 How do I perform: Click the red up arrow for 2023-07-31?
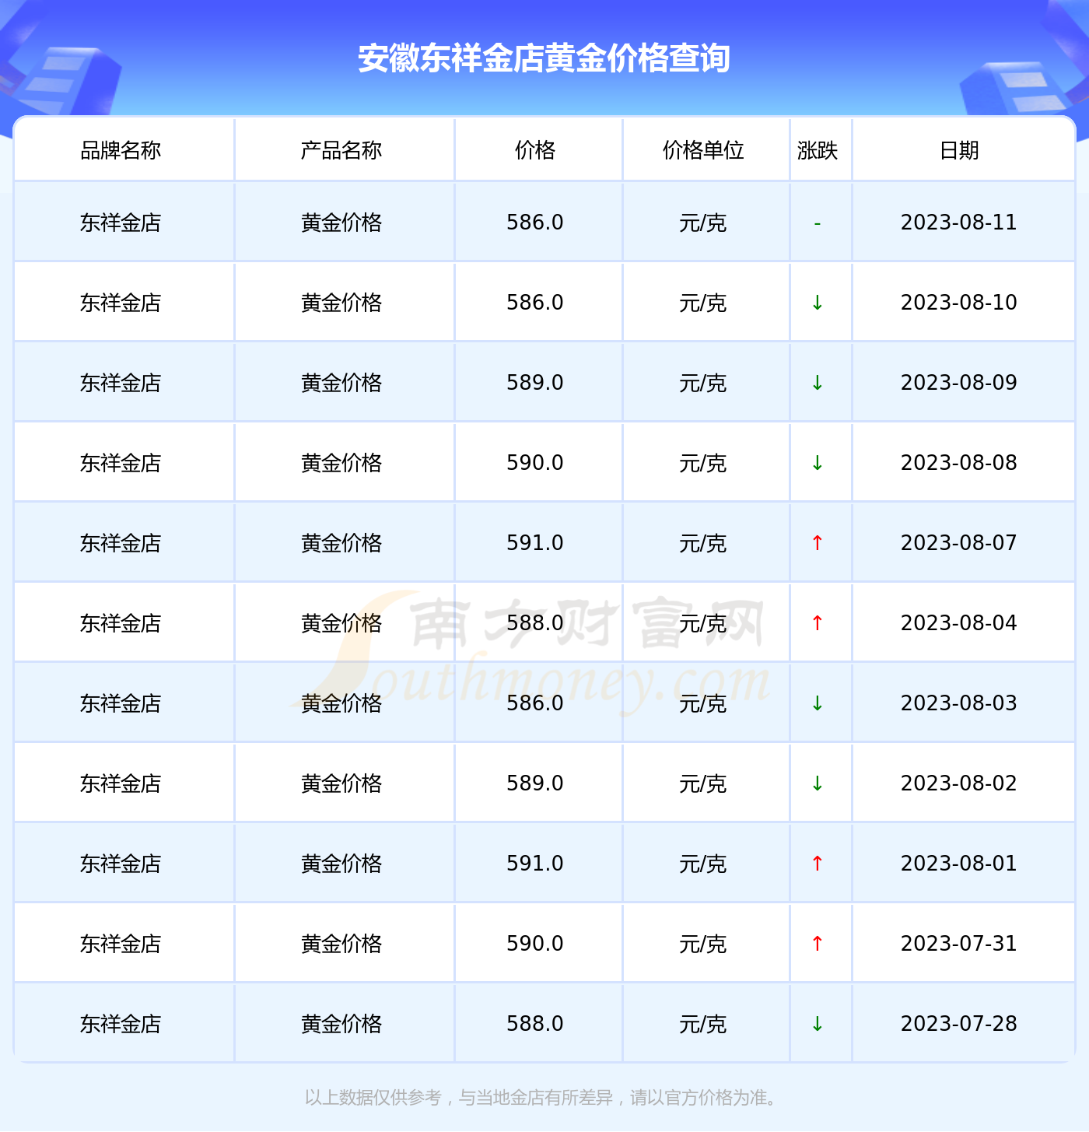pos(818,944)
